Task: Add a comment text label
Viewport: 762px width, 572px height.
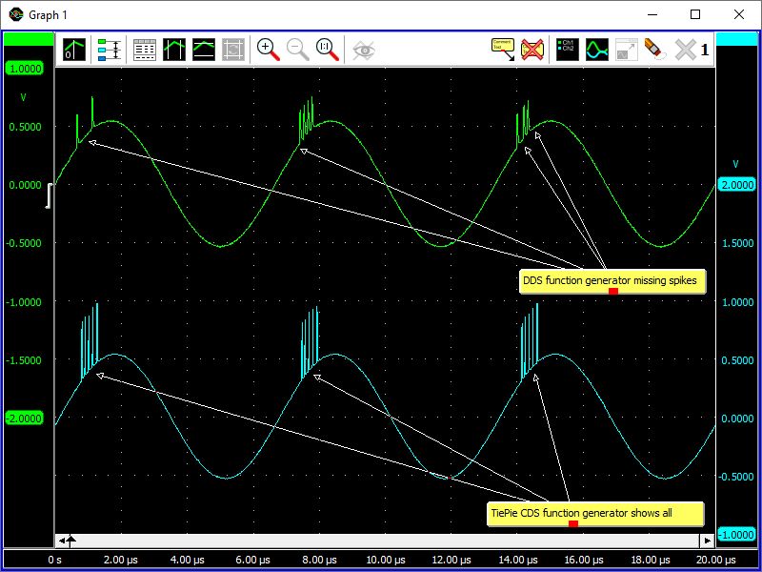Action: click(x=502, y=50)
